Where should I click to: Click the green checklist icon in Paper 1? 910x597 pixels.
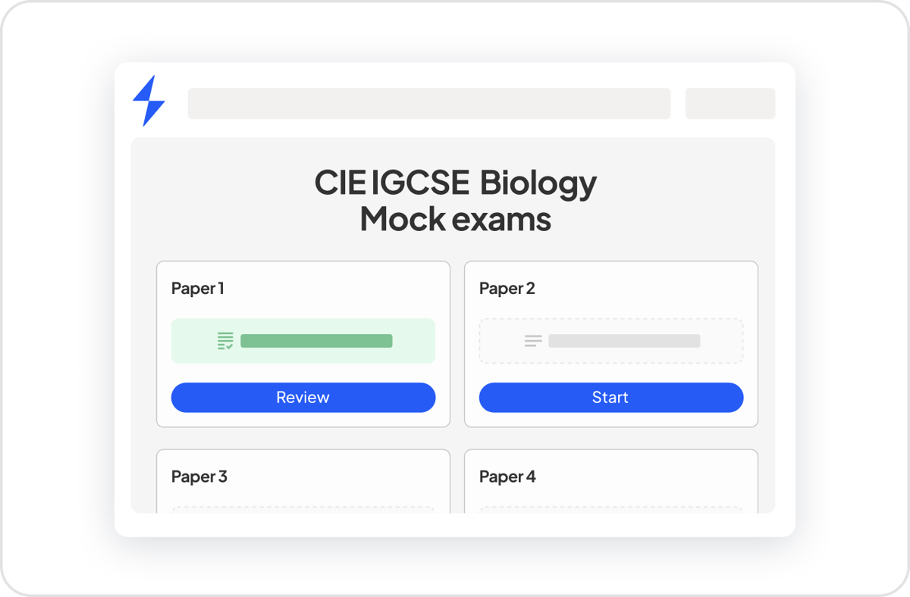(225, 341)
